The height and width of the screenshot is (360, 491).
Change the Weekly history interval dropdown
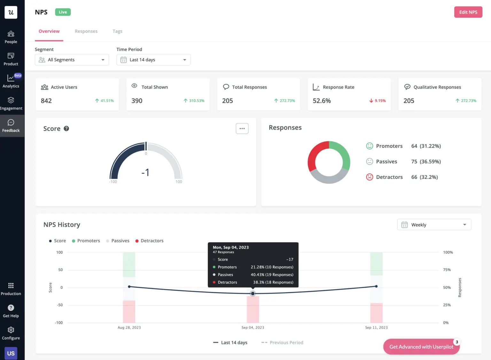434,225
